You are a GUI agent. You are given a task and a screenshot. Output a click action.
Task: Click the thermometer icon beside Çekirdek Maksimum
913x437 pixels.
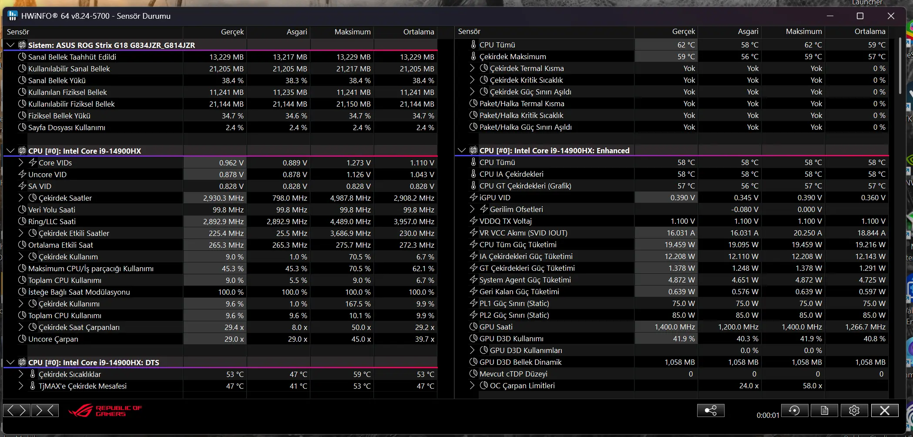click(473, 57)
